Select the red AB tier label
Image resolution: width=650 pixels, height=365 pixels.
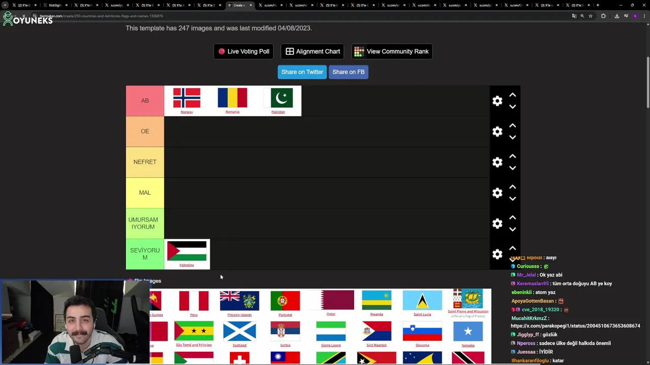tap(145, 101)
